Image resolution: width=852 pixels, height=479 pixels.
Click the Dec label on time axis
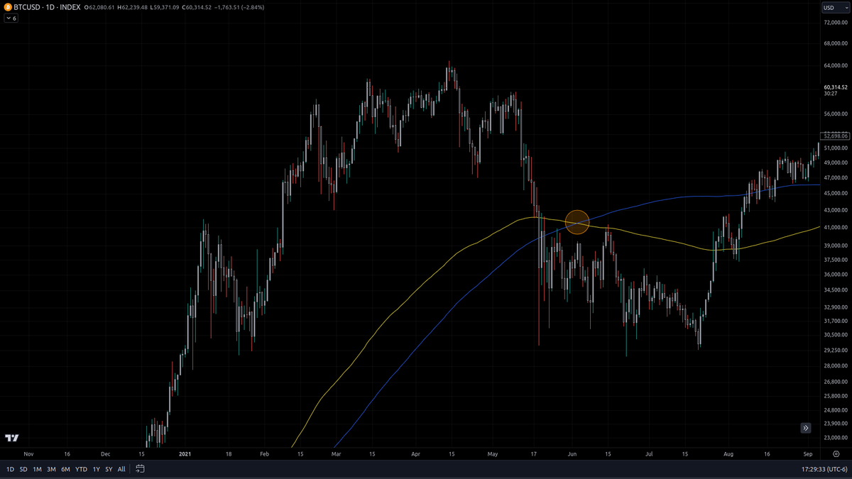pos(105,453)
